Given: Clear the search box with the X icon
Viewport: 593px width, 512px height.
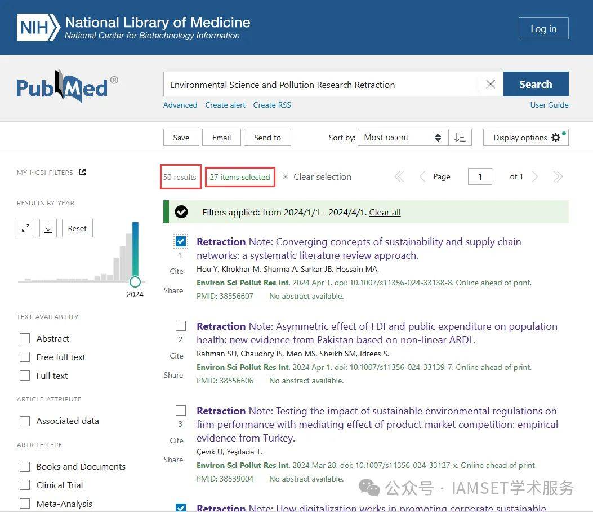Looking at the screenshot, I should pyautogui.click(x=491, y=85).
